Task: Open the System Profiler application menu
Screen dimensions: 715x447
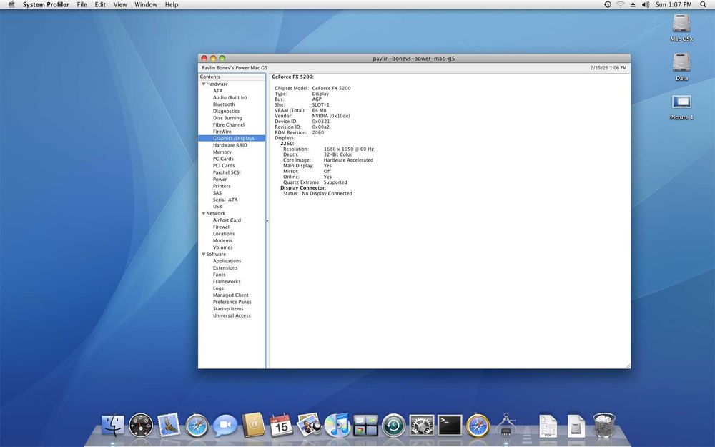Action: (46, 4)
